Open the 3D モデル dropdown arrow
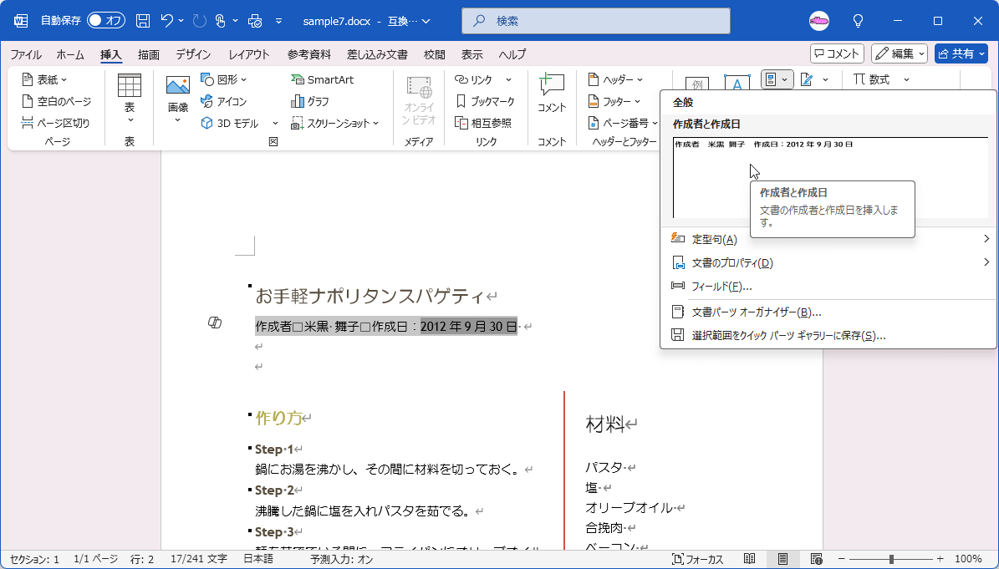This screenshot has height=569, width=999. pyautogui.click(x=275, y=123)
